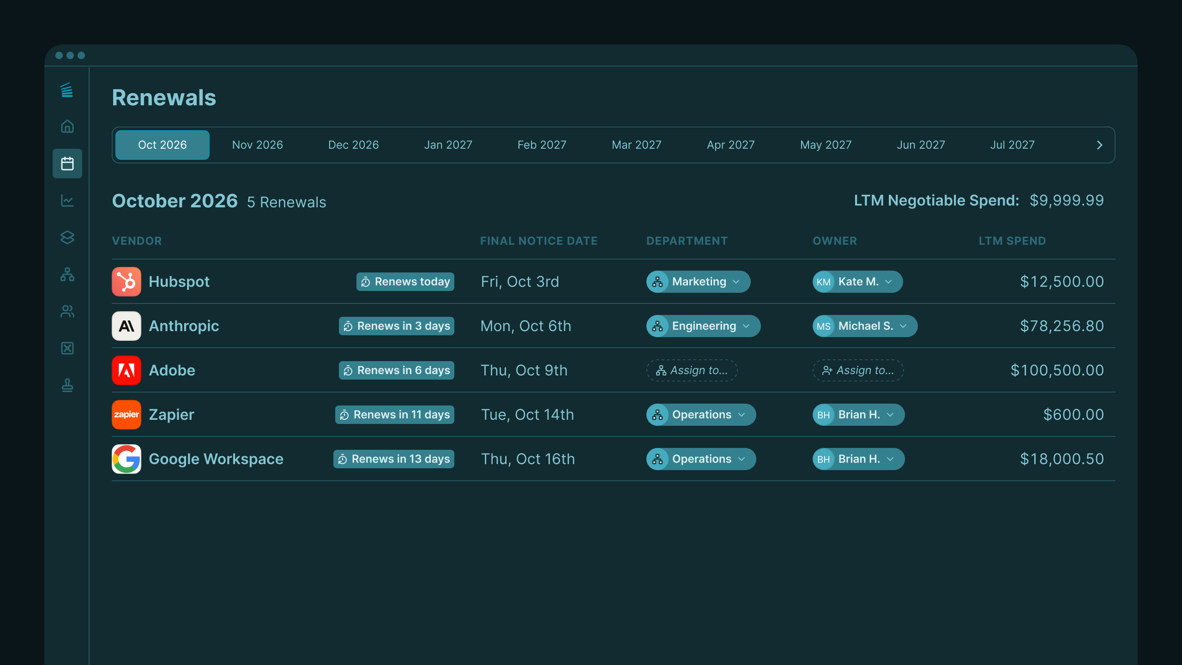Open the users sidebar icon
Viewport: 1182px width, 665px height.
tap(67, 311)
